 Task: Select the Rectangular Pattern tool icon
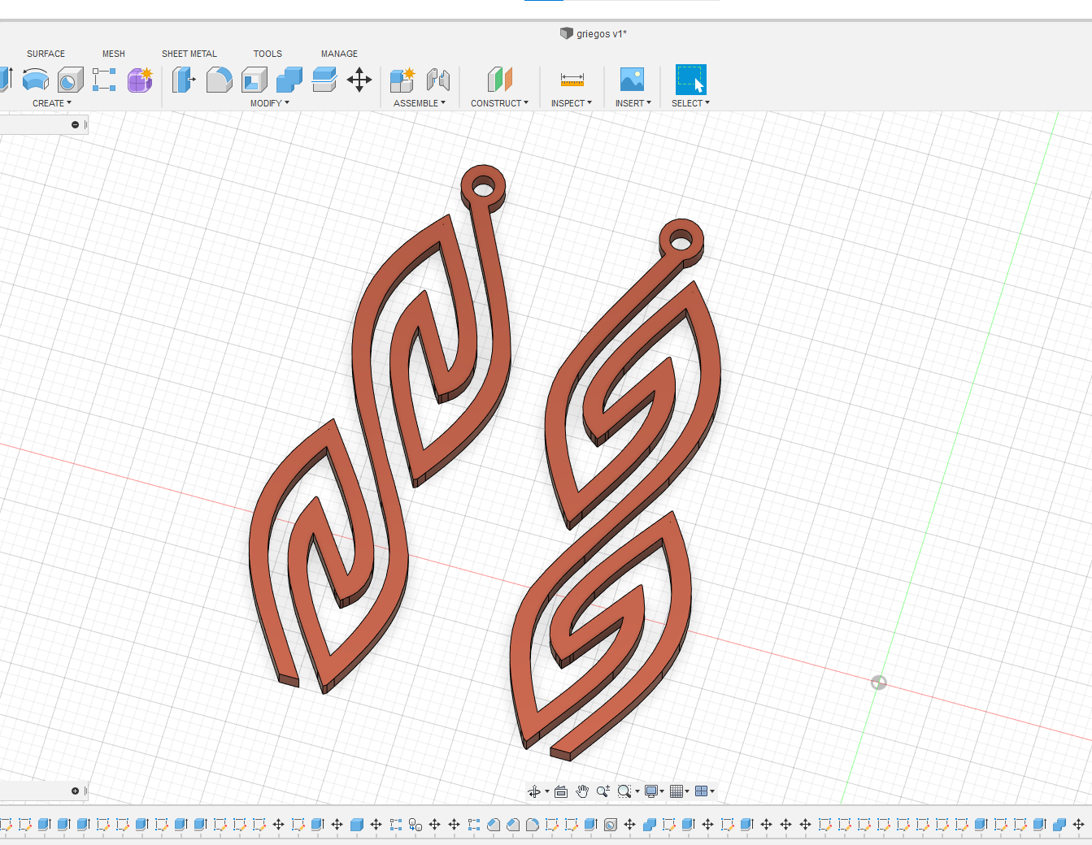pyautogui.click(x=104, y=80)
